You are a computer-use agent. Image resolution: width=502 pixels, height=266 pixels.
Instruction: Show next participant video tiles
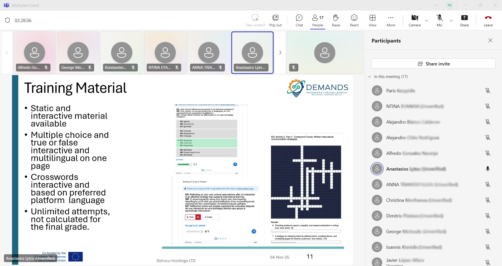[x=280, y=53]
